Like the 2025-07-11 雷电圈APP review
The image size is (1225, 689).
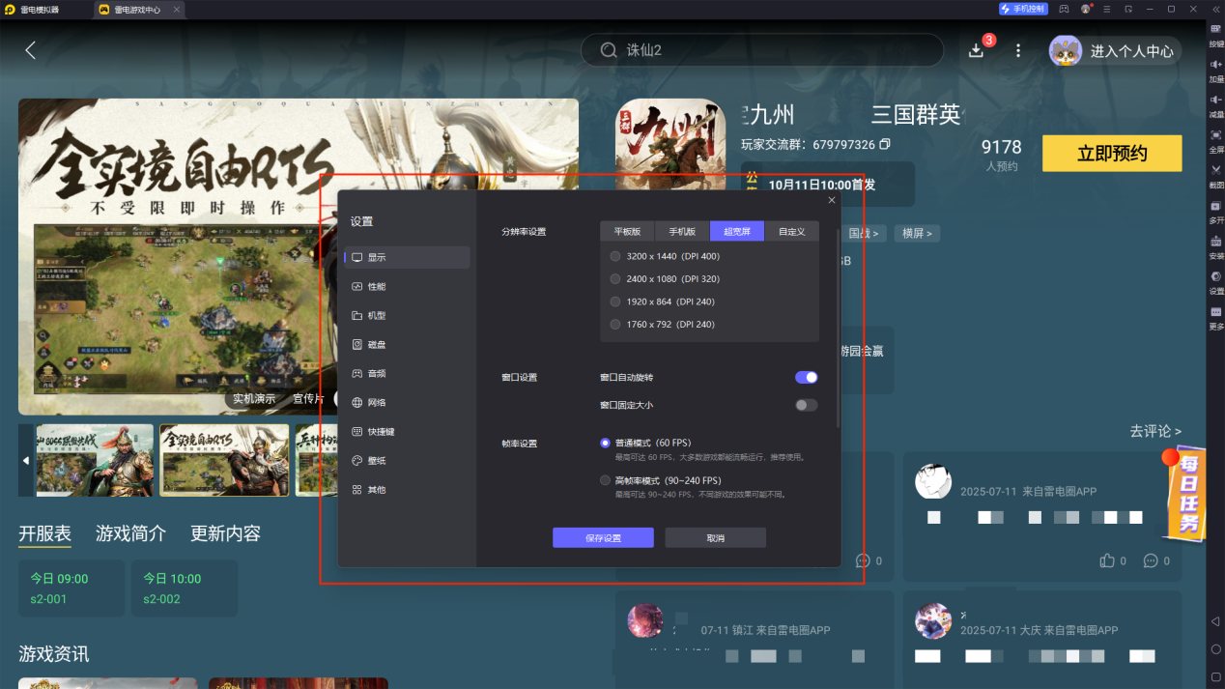(1107, 560)
